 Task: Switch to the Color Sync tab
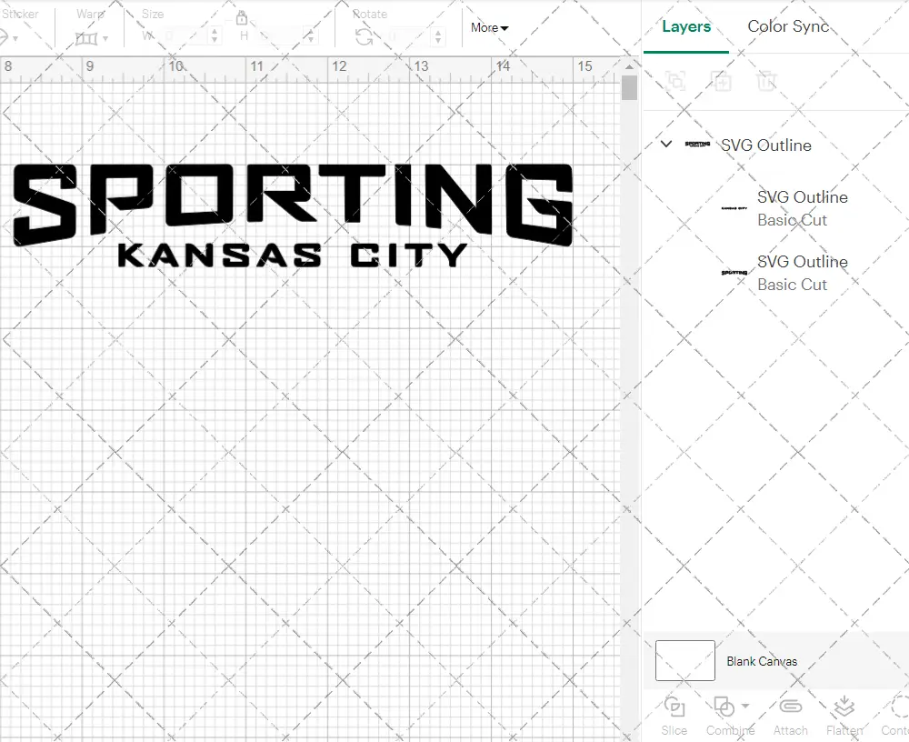pos(787,26)
